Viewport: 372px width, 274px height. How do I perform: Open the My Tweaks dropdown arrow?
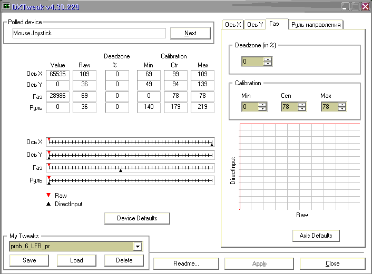[x=138, y=247]
